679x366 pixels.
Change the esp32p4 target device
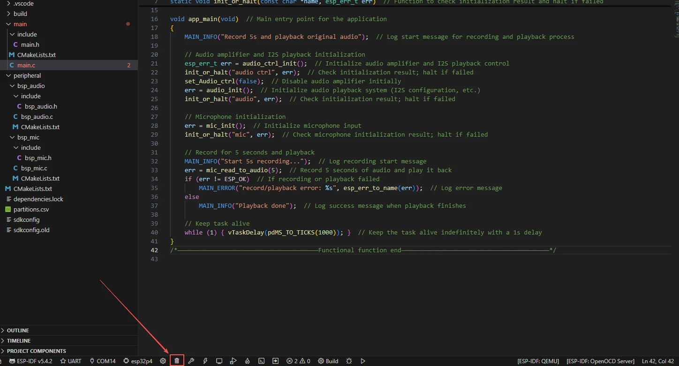pos(138,361)
